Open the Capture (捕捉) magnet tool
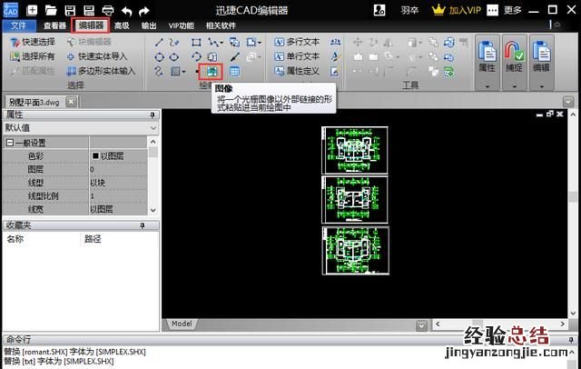This screenshot has height=369, width=581. pyautogui.click(x=516, y=55)
